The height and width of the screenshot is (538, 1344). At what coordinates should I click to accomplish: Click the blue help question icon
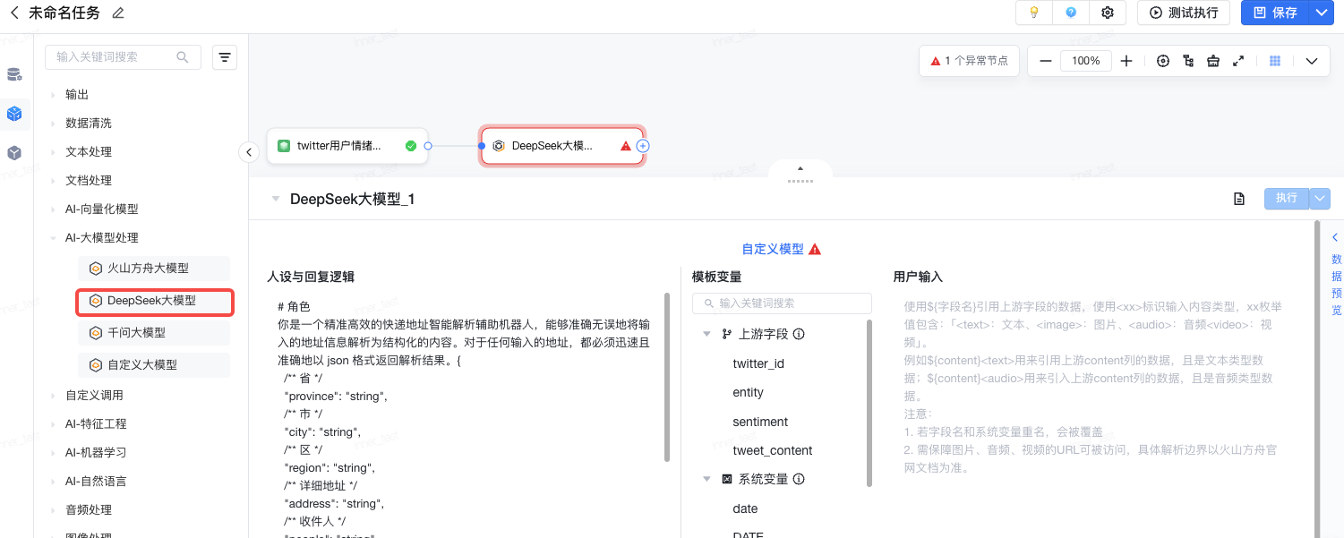pos(1071,13)
